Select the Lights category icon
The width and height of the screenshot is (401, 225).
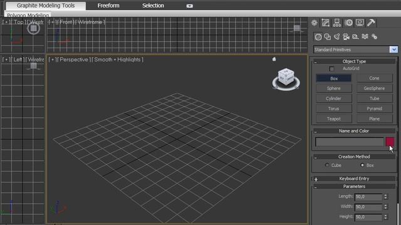[x=337, y=37]
